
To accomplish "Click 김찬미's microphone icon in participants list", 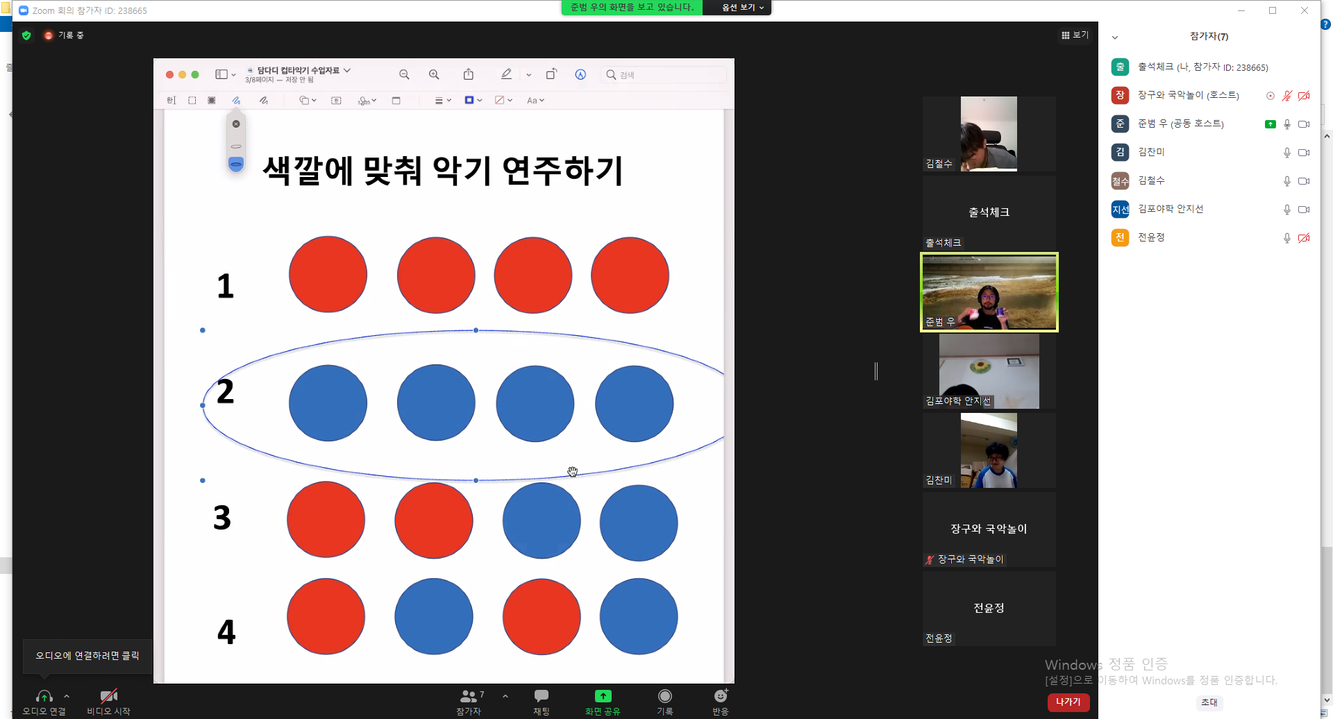I will (x=1287, y=153).
